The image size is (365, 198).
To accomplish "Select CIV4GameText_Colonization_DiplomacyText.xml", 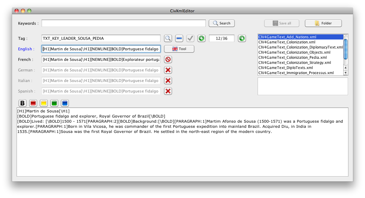I will coord(300,47).
